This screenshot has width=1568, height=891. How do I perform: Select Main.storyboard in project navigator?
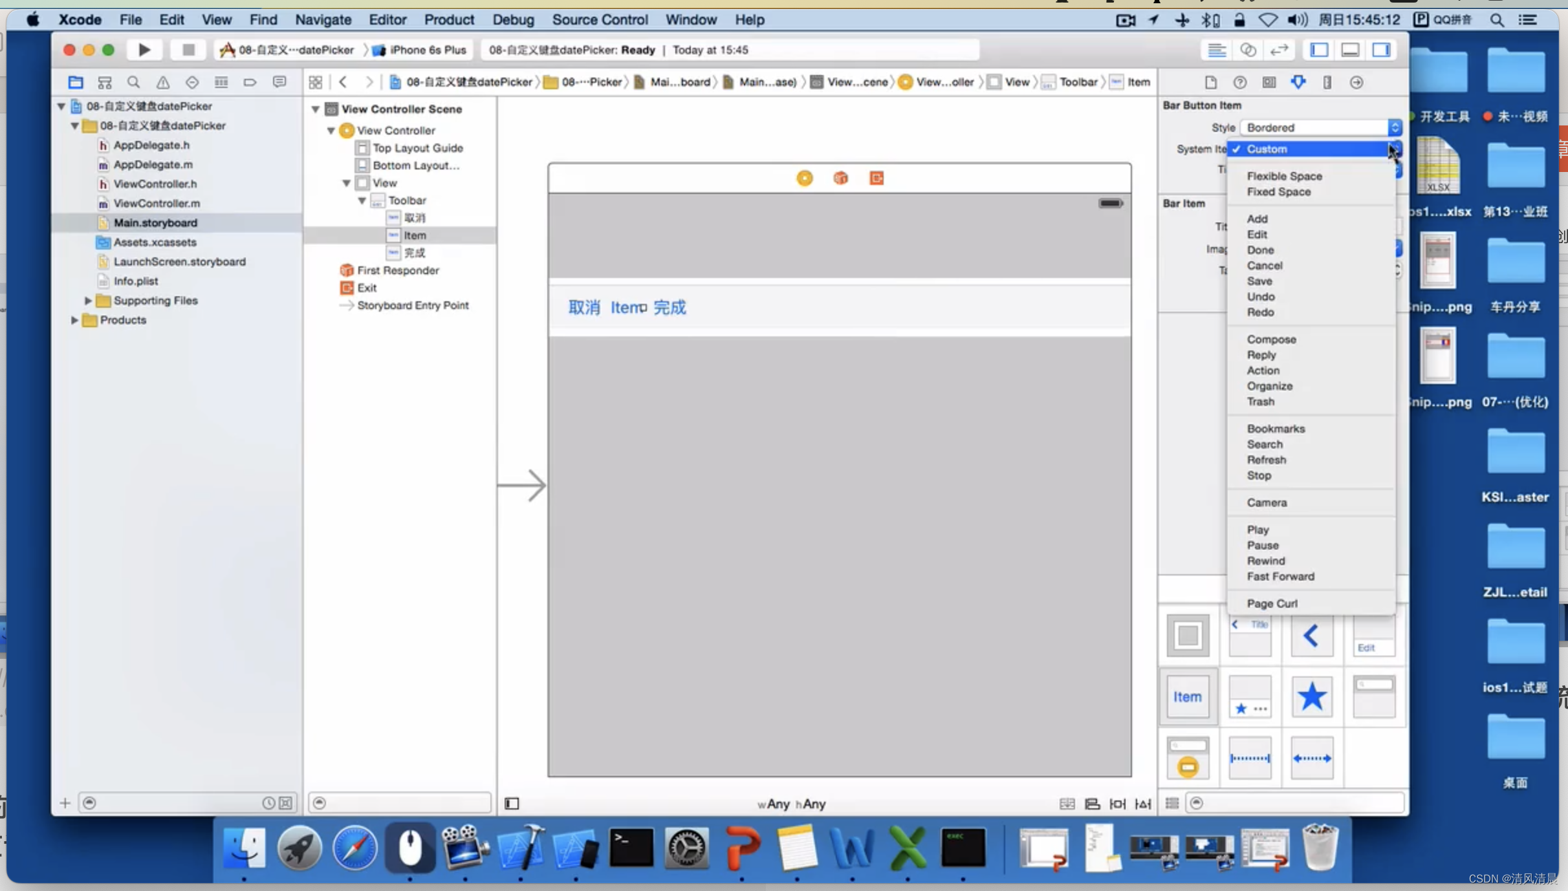156,222
